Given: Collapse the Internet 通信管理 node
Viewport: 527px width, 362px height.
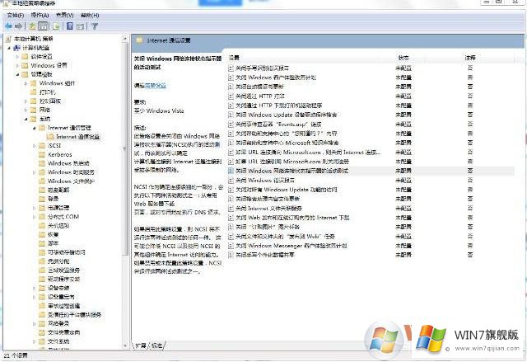Looking at the screenshot, I should (x=35, y=128).
